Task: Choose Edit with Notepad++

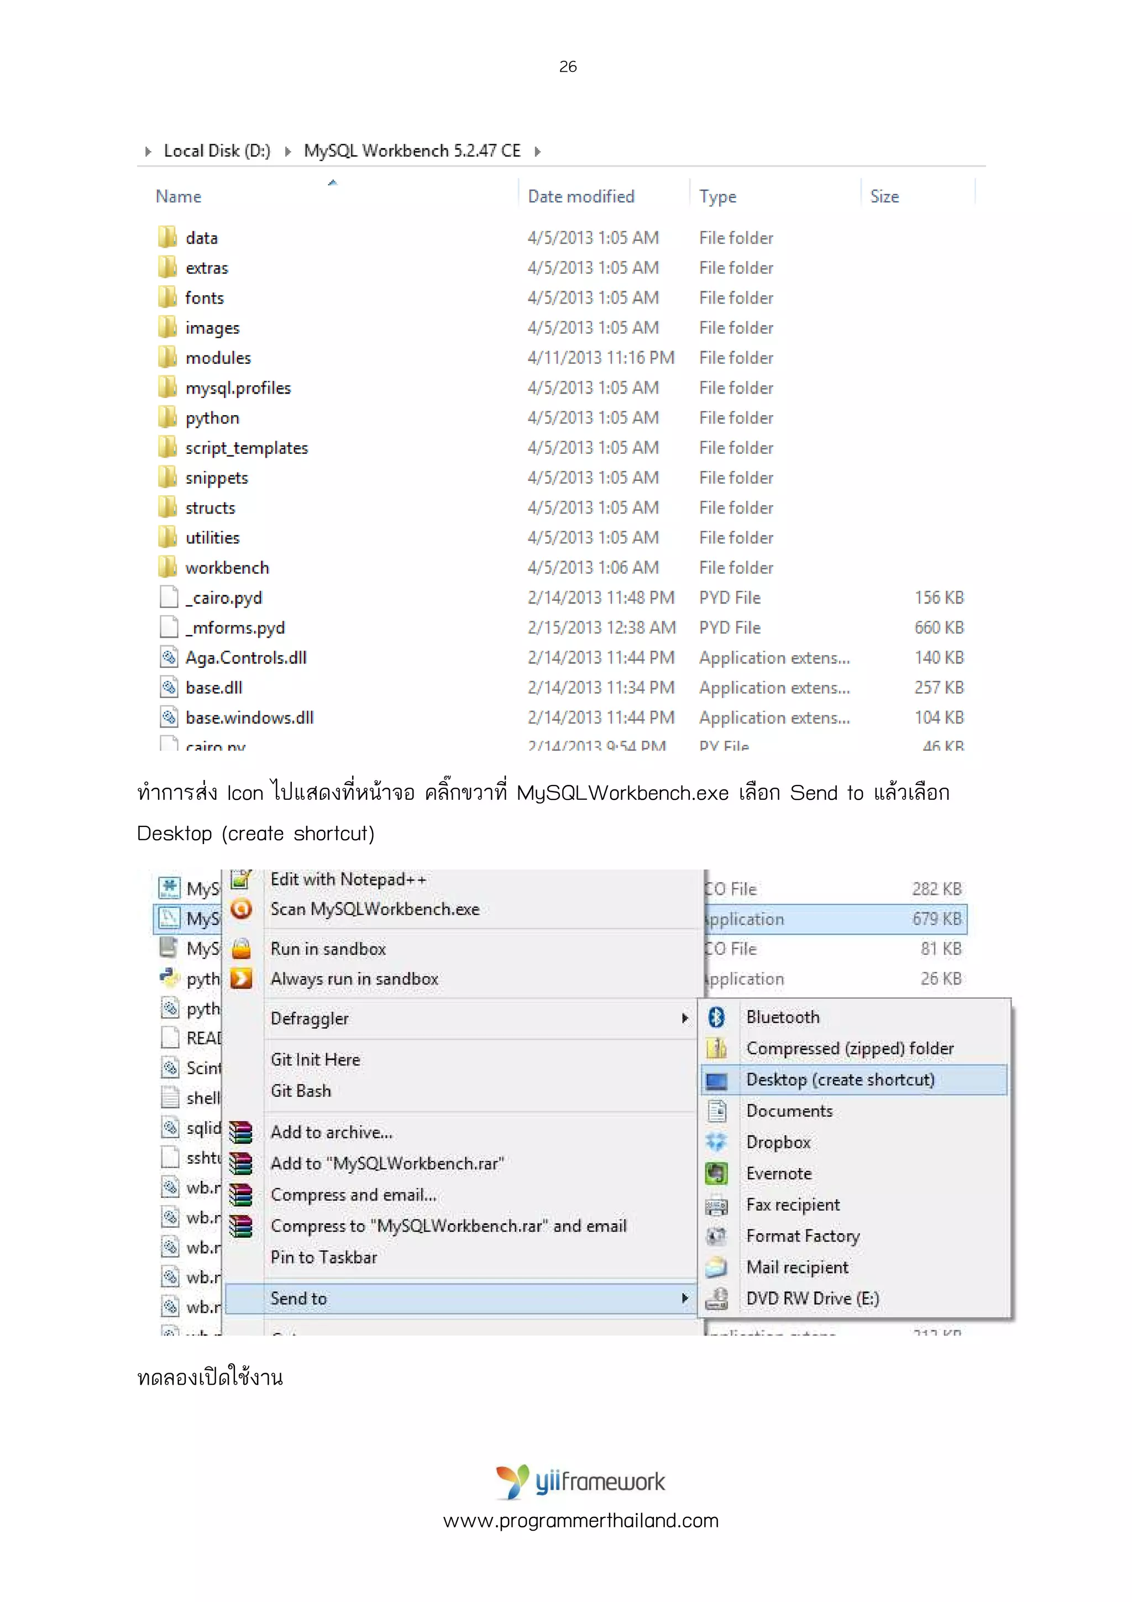Action: pyautogui.click(x=348, y=879)
